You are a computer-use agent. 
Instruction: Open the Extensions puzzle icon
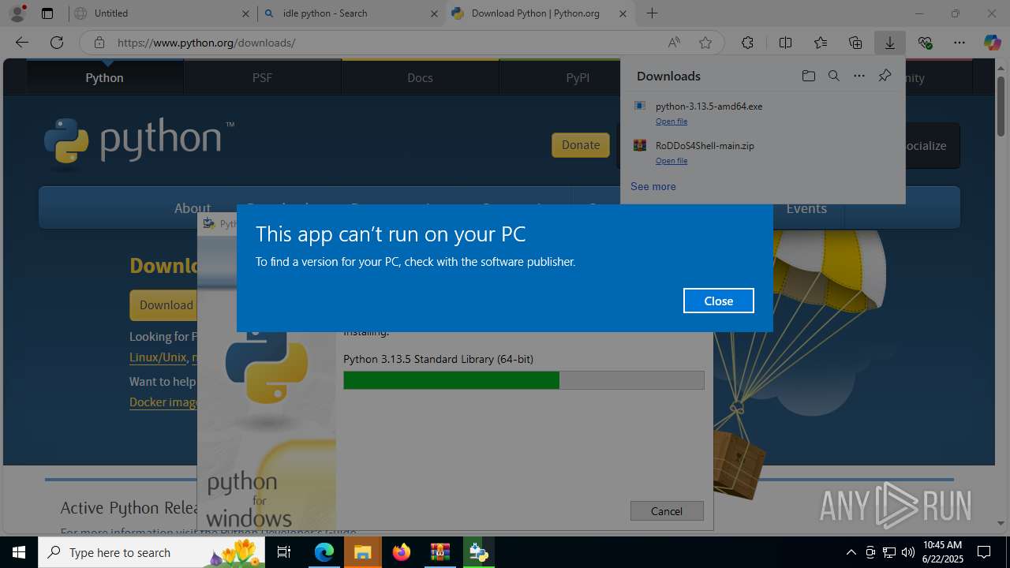tap(747, 43)
